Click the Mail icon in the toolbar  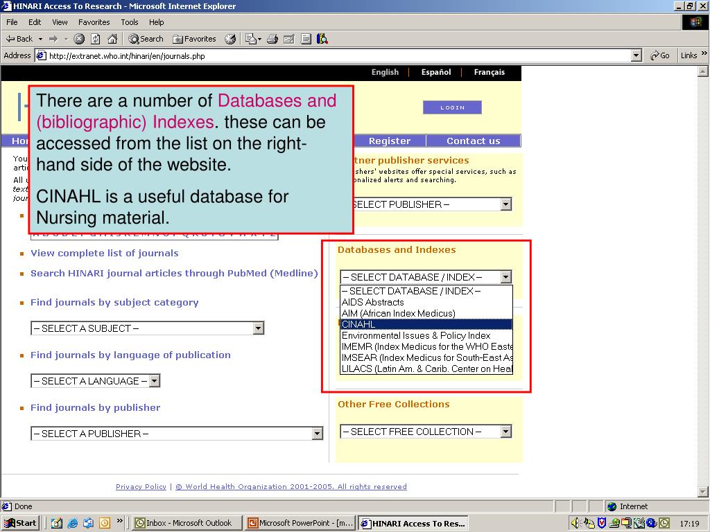pyautogui.click(x=251, y=39)
